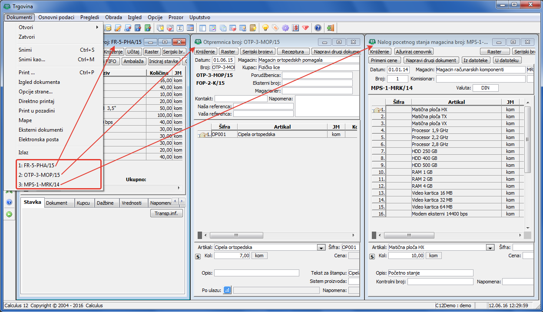543x312 pixels.
Task: Expand Artikal dropdown showing Cipela ortopedska
Action: (x=321, y=247)
